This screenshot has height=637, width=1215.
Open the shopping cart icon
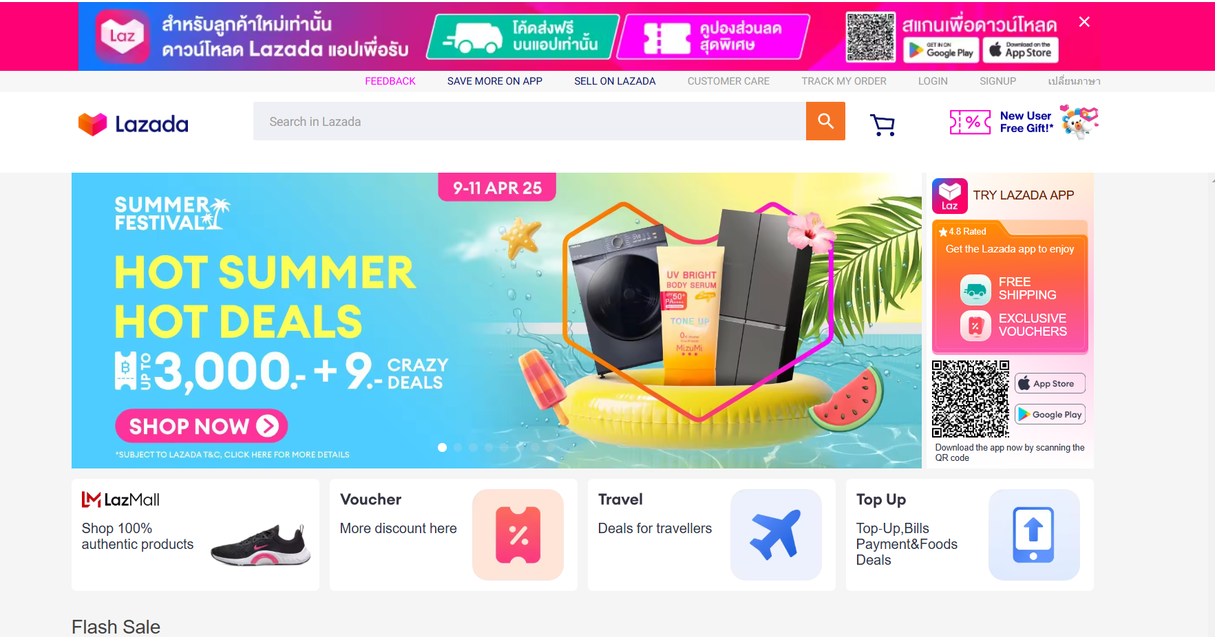[883, 125]
